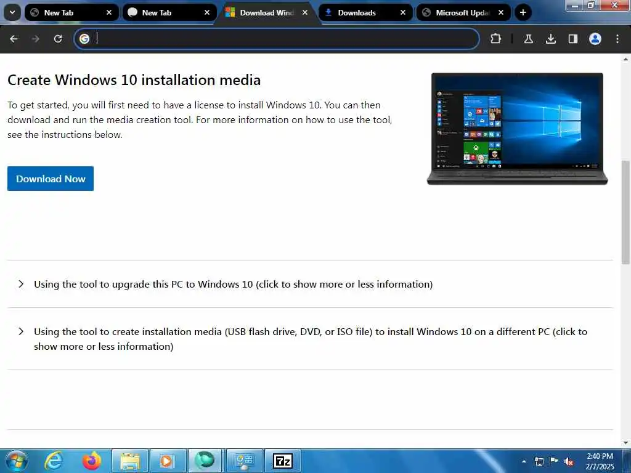Viewport: 631px width, 473px height.
Task: Click the muted volume tray icon
Action: click(x=569, y=461)
